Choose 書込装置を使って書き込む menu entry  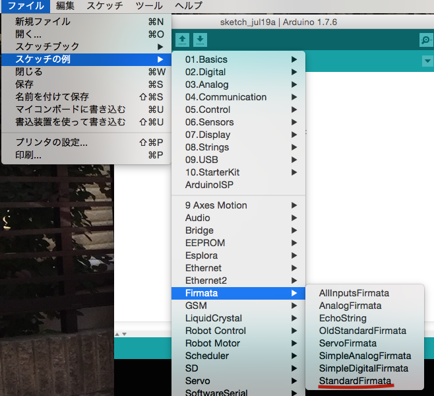coord(86,122)
